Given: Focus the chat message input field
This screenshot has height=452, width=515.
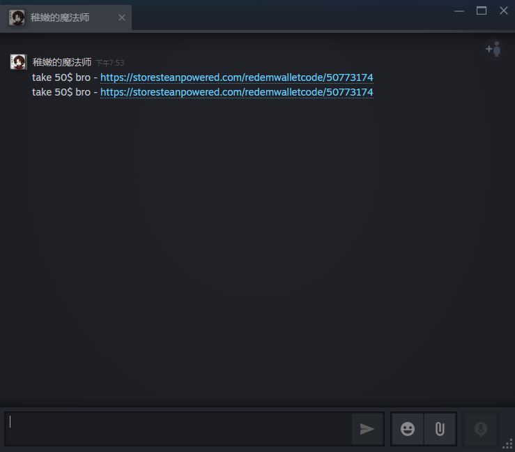Looking at the screenshot, I should tap(178, 429).
